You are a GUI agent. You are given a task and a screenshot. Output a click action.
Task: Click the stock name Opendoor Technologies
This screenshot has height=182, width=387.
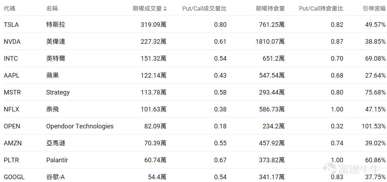pyautogui.click(x=80, y=126)
